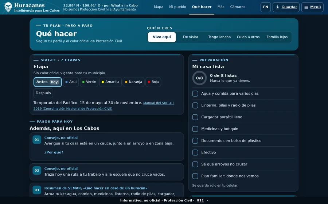Click the 0/8 progress ring

coord(199,78)
